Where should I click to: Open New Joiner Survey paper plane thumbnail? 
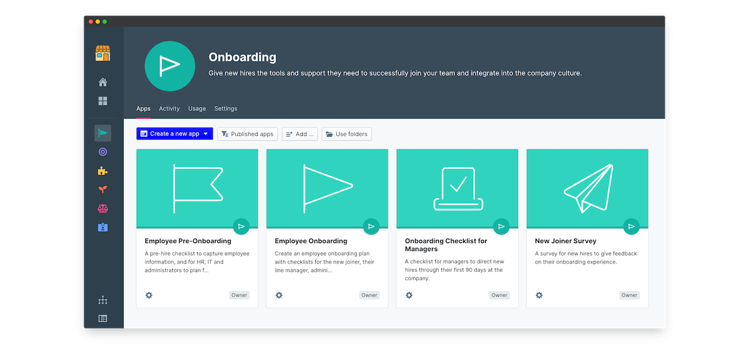587,188
